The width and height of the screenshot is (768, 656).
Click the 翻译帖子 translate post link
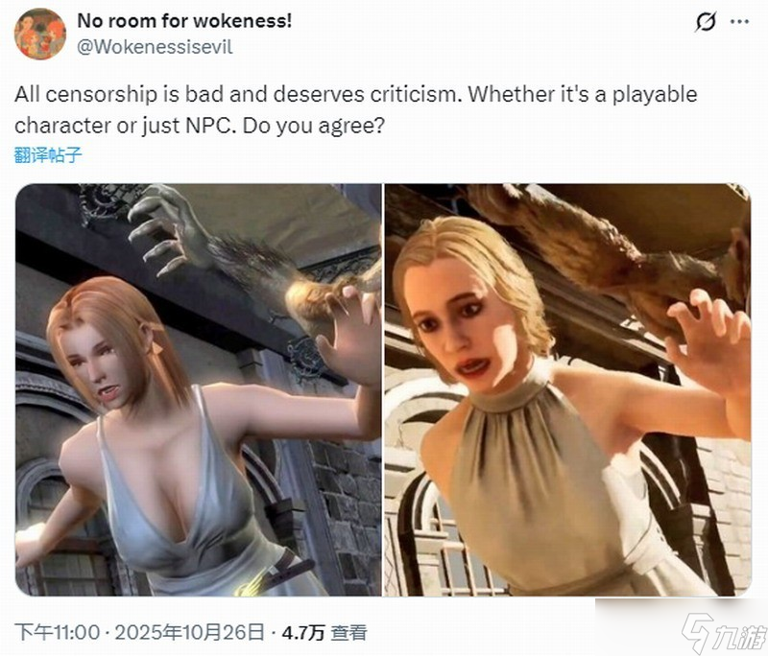(48, 155)
